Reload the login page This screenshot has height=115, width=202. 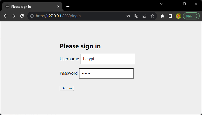click(x=22, y=16)
